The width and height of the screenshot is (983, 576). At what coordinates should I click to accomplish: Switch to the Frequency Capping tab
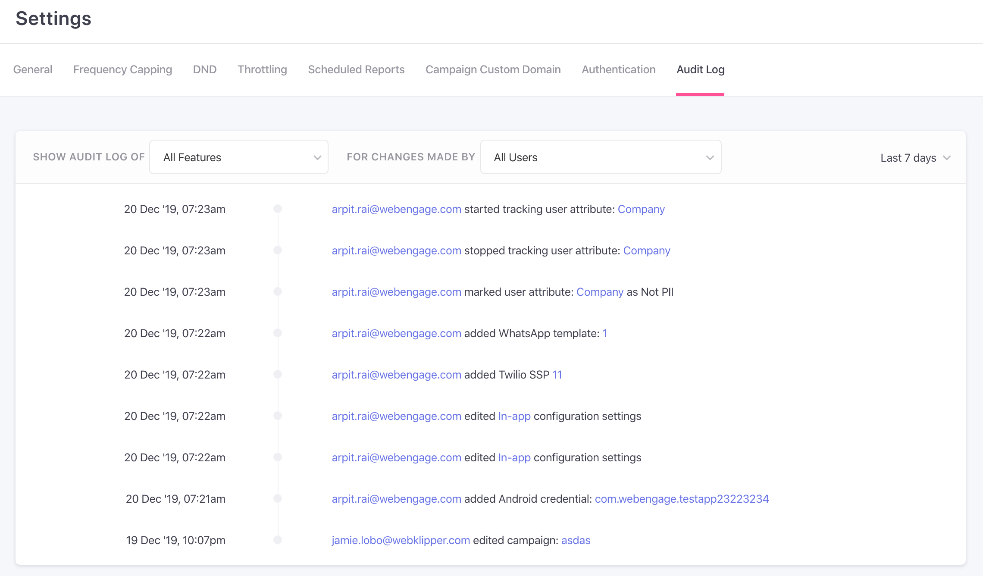tap(122, 69)
